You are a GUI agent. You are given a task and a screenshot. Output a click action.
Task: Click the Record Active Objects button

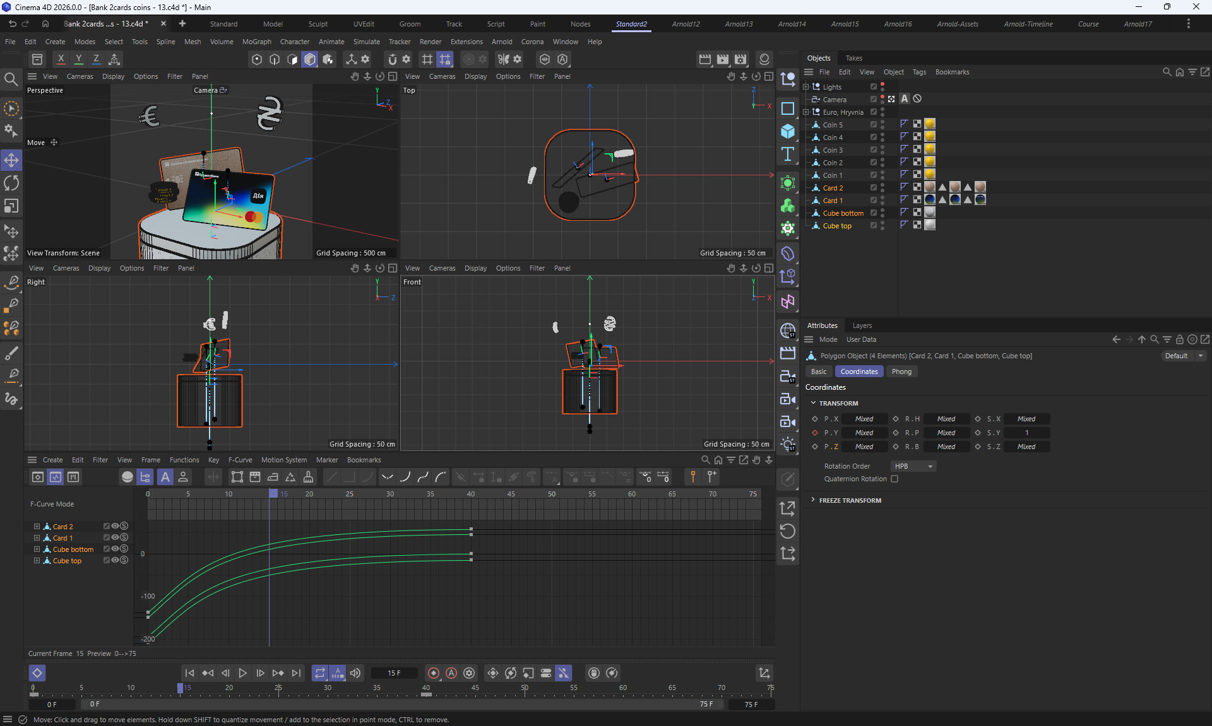point(433,673)
